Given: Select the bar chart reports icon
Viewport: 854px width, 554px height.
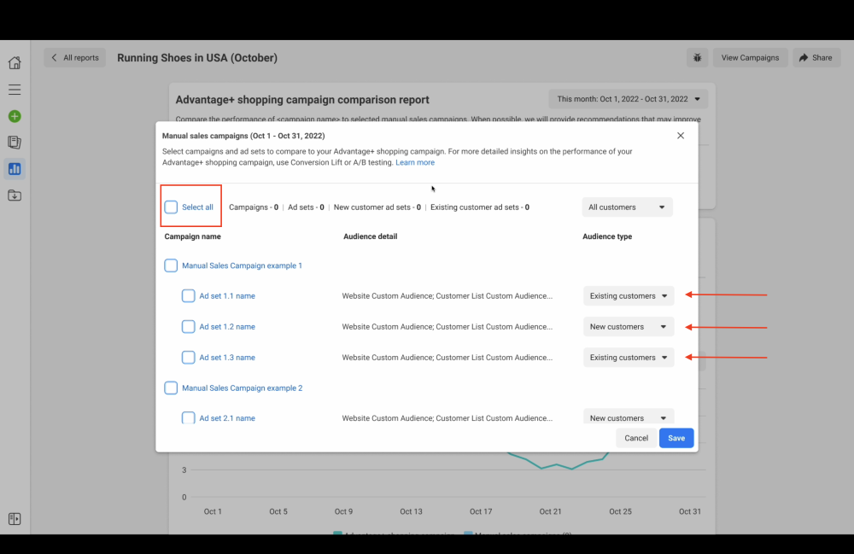Looking at the screenshot, I should click(x=15, y=169).
